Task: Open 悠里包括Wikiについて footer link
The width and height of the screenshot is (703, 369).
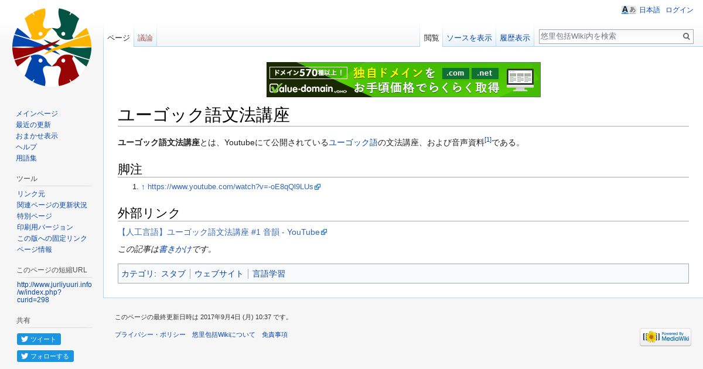Action: pyautogui.click(x=224, y=335)
